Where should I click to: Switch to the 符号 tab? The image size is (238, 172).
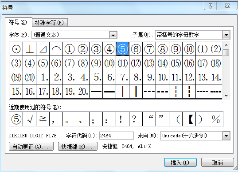pos(18,22)
